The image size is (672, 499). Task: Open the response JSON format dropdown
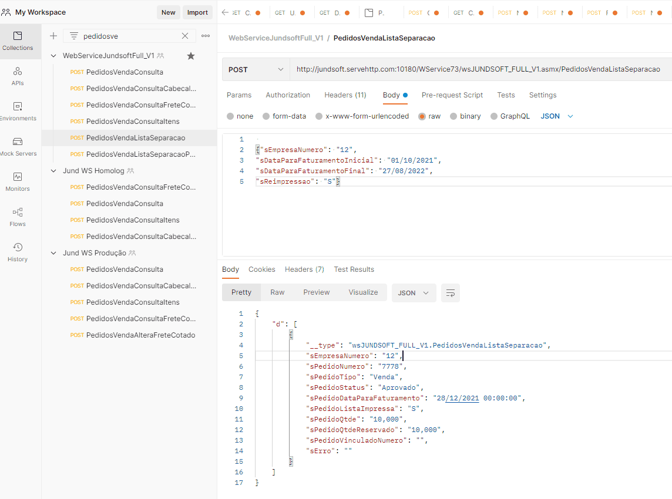pos(414,293)
